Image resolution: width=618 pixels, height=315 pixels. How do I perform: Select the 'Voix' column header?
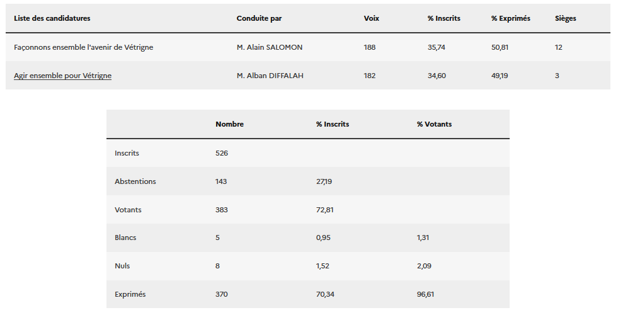coord(372,18)
